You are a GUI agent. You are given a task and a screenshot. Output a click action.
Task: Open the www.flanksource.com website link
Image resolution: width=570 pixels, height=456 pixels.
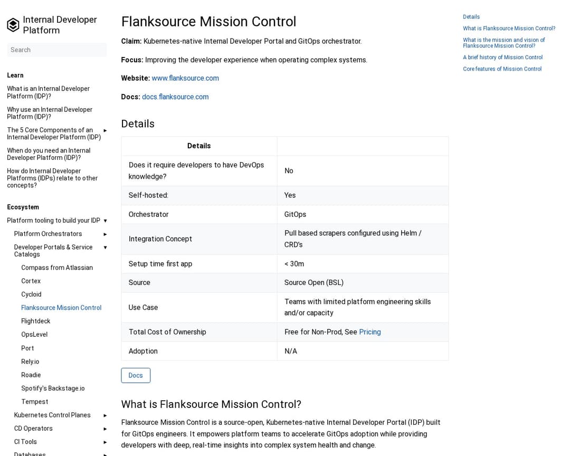point(185,78)
